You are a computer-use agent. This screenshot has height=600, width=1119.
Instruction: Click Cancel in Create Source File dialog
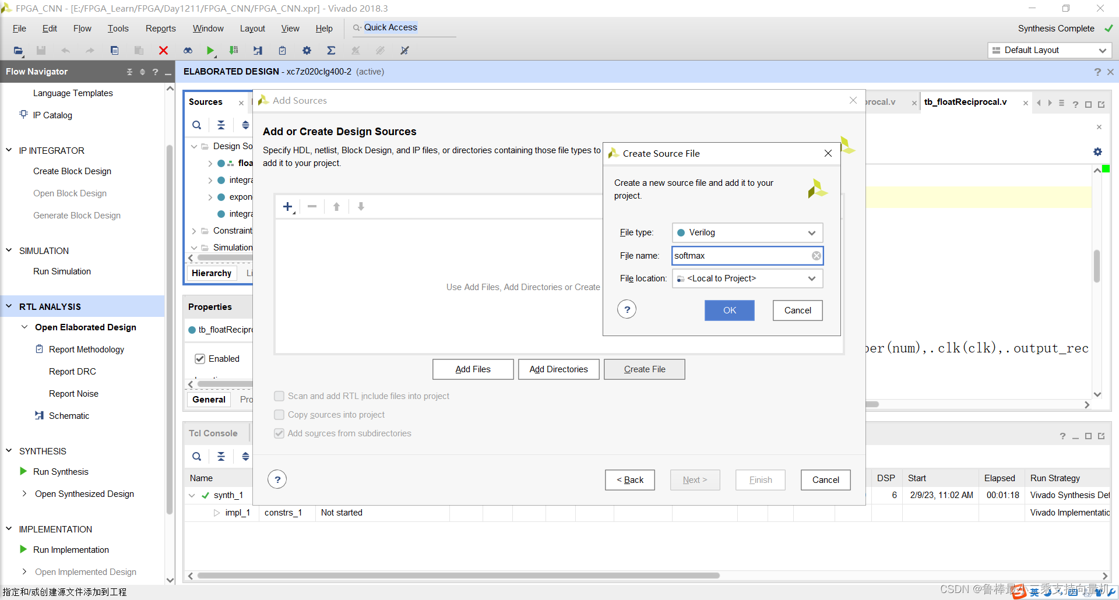pos(798,310)
